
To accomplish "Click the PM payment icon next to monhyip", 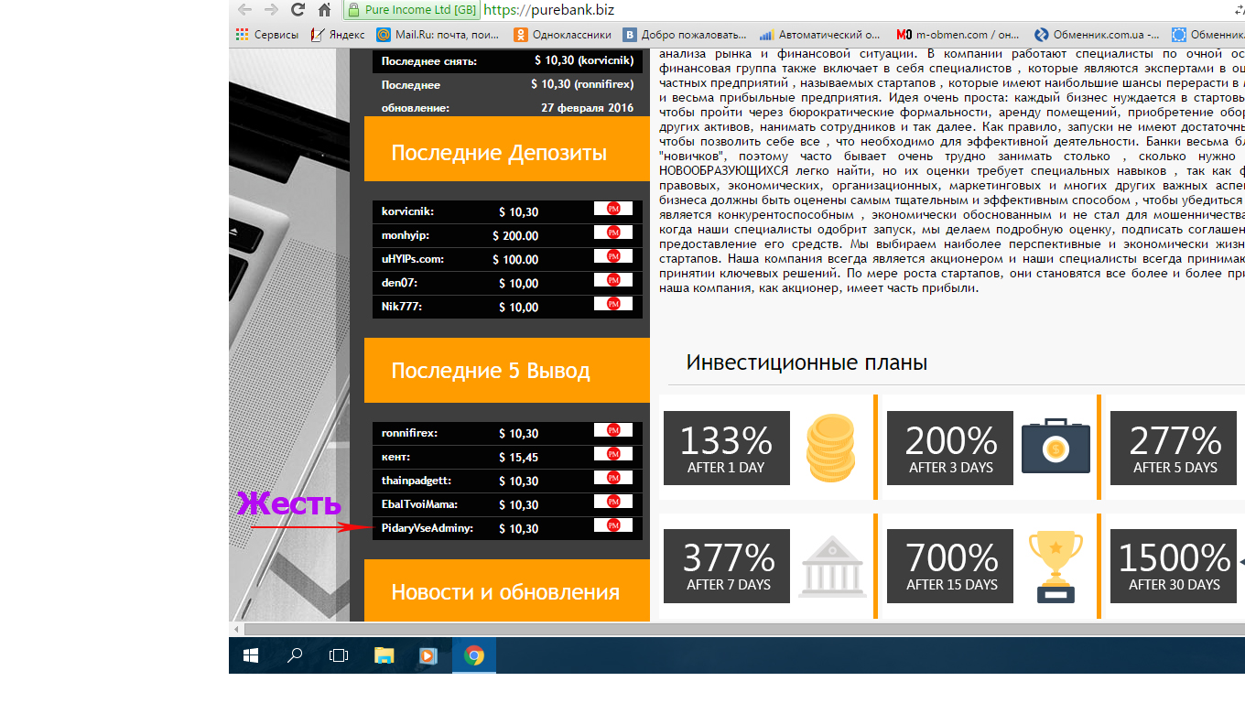I will click(x=613, y=233).
